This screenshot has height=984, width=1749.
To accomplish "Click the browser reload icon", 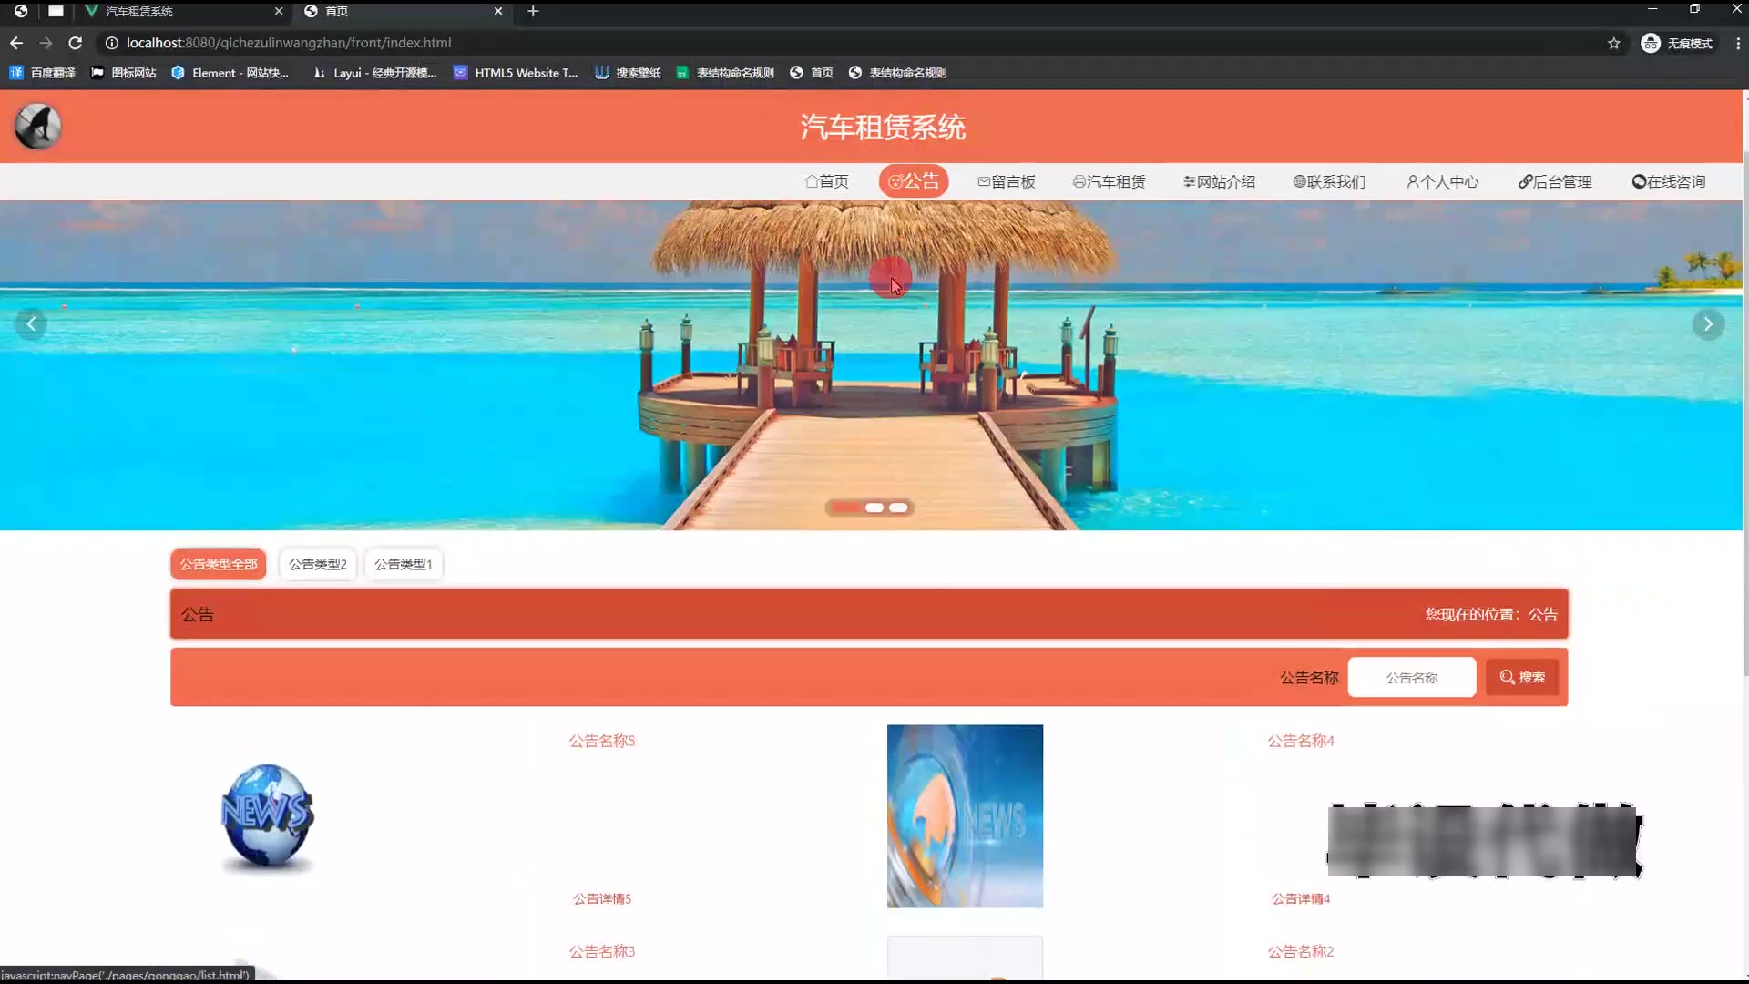I will click(76, 43).
